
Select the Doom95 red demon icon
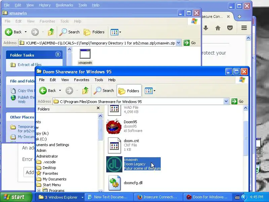click(x=114, y=126)
